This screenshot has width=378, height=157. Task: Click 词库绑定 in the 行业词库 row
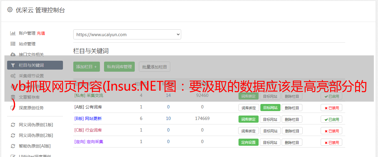[249, 131]
